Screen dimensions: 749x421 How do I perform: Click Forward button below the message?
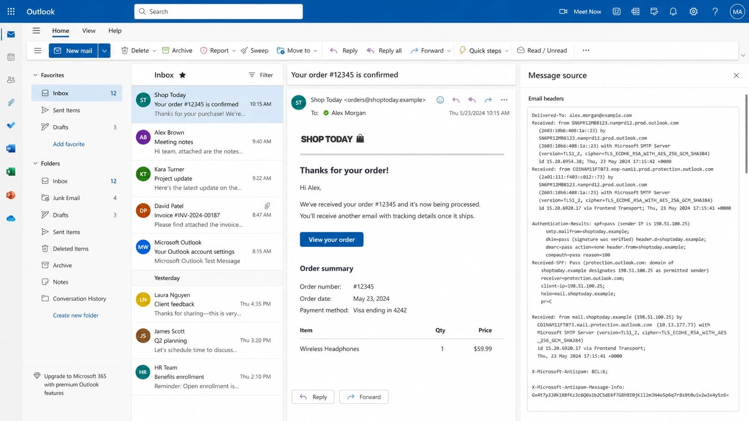point(364,397)
